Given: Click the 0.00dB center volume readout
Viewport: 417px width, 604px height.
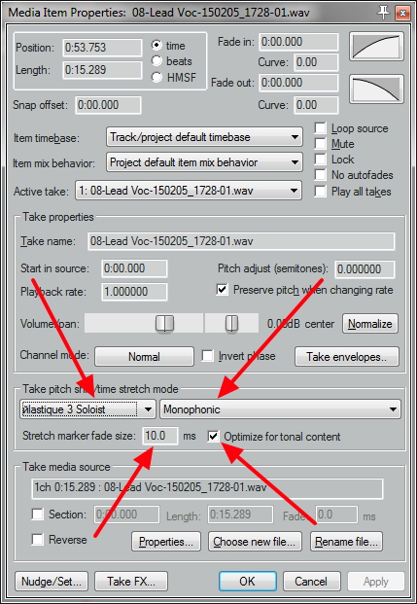Looking at the screenshot, I should pos(300,324).
